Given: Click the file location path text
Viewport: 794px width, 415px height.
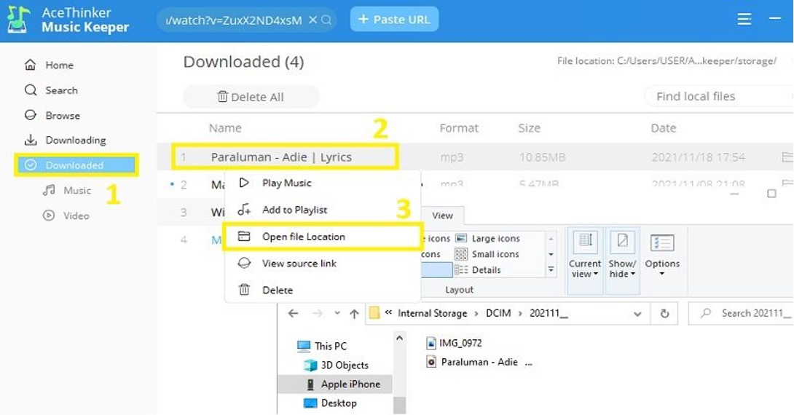Looking at the screenshot, I should pyautogui.click(x=667, y=60).
